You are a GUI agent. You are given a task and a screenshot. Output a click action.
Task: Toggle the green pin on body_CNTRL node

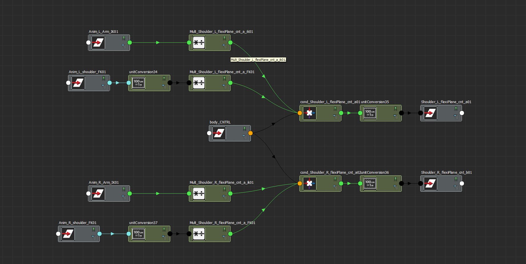pyautogui.click(x=245, y=129)
